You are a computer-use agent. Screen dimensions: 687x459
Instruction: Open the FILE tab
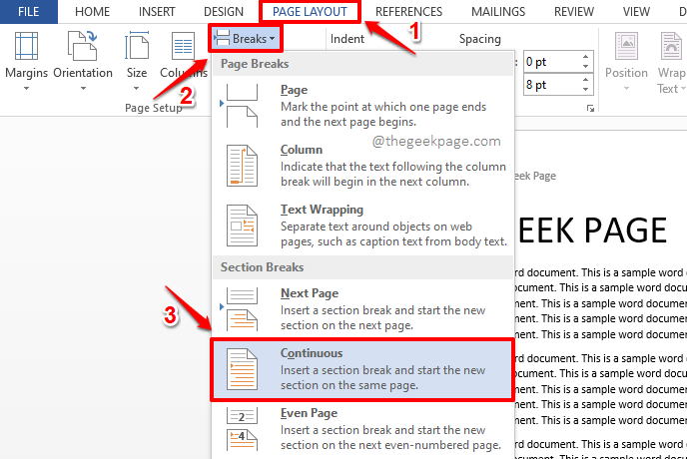[x=29, y=11]
